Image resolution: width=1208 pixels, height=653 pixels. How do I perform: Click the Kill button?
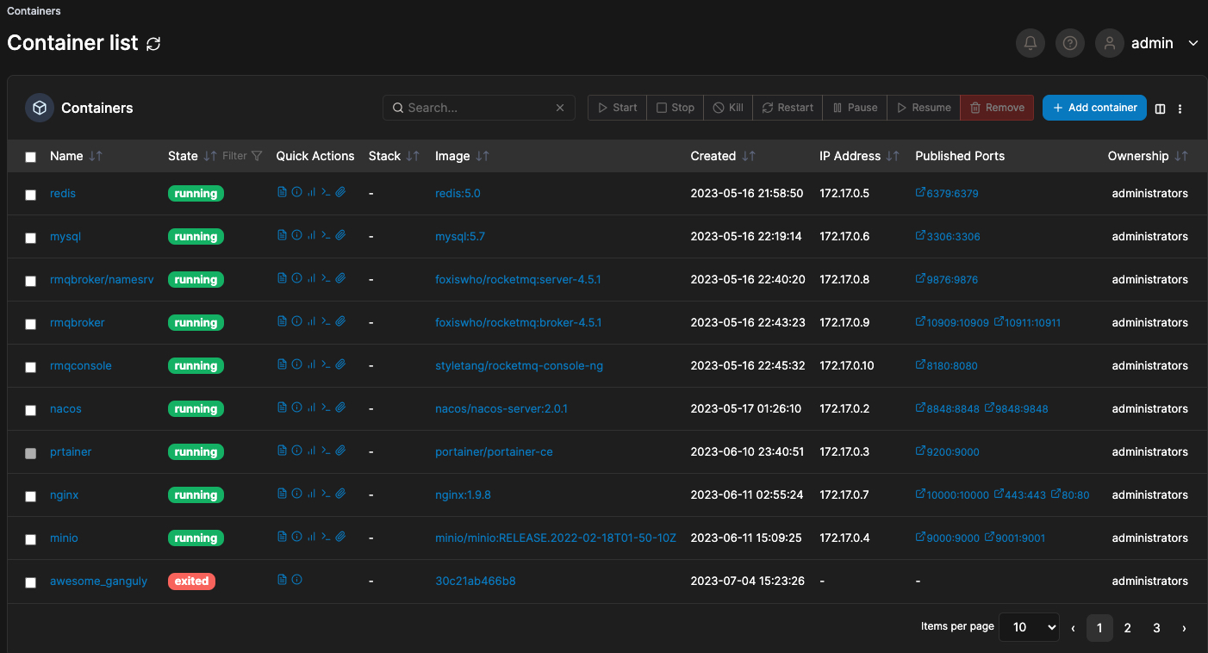point(728,108)
